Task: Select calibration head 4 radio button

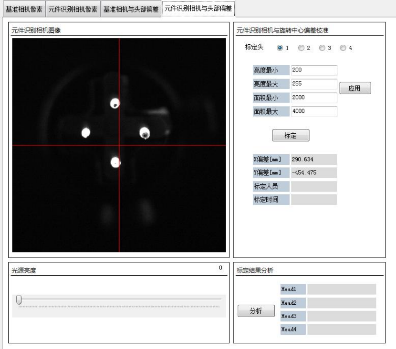Action: click(343, 48)
